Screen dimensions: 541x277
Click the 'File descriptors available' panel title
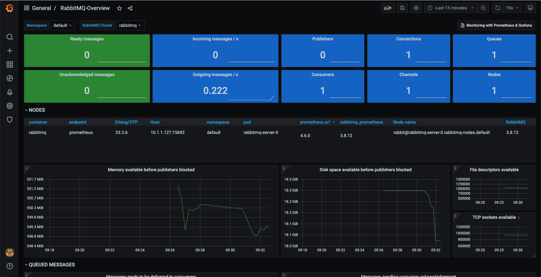pos(494,170)
